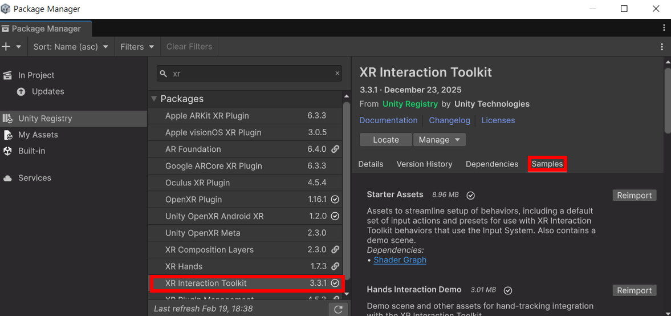Click Hands Interaction Demo imported checkmark
Image resolution: width=671 pixels, height=316 pixels.
[508, 291]
